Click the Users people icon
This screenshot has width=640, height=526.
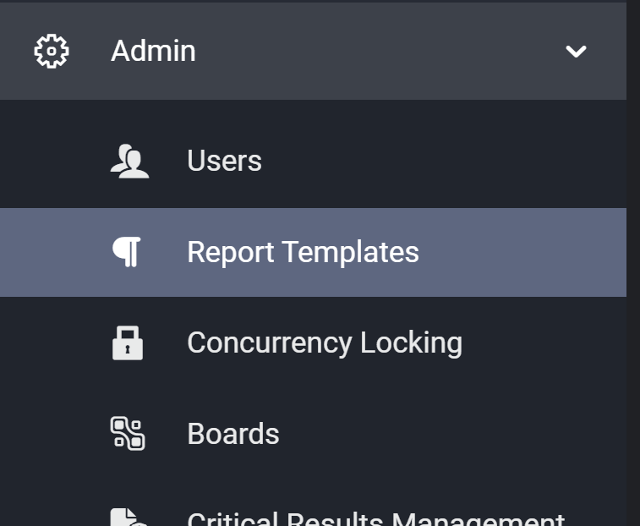point(130,162)
